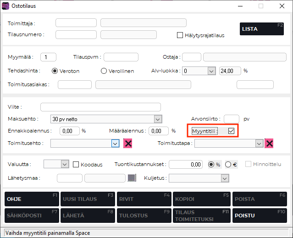Viewport: 293px width, 238px height.
Task: Clear the Toimitustapa field with red X
Action: [x=270, y=144]
